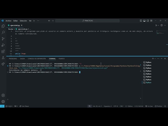Select interpreter 3.12.2 64-bit

coord(139,106)
